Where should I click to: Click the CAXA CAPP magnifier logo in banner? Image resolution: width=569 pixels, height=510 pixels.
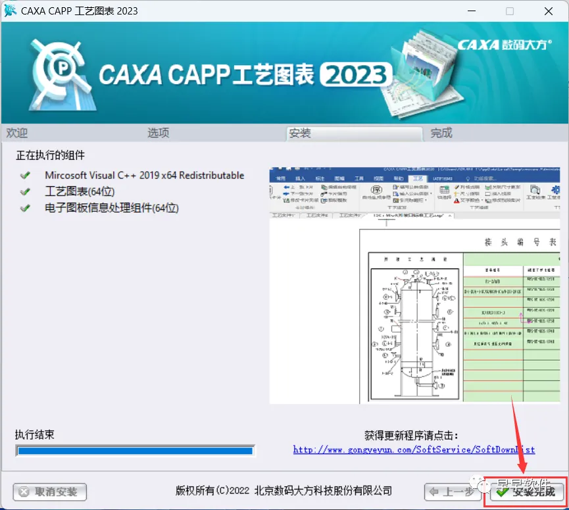click(x=62, y=74)
